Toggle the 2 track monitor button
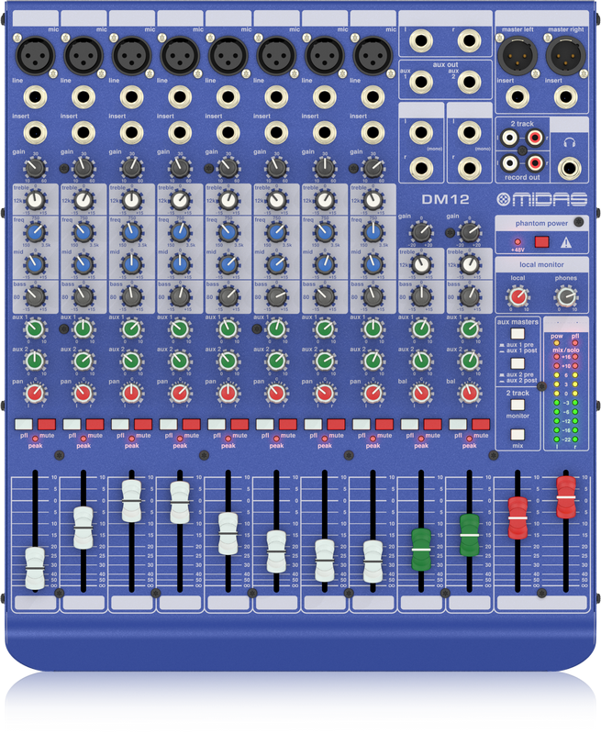Image resolution: width=601 pixels, height=734 pixels. 518,405
